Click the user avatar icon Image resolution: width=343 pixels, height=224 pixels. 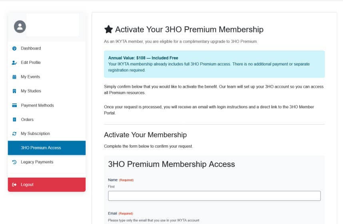tap(20, 27)
